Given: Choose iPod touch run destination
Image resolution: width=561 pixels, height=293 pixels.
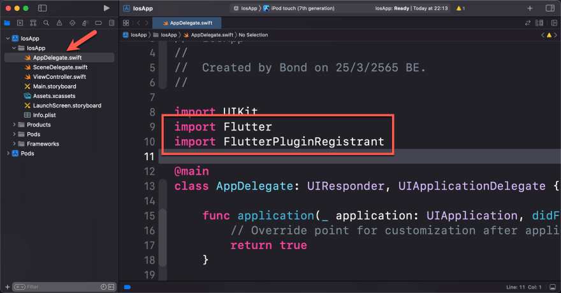Looking at the screenshot, I should tap(299, 8).
